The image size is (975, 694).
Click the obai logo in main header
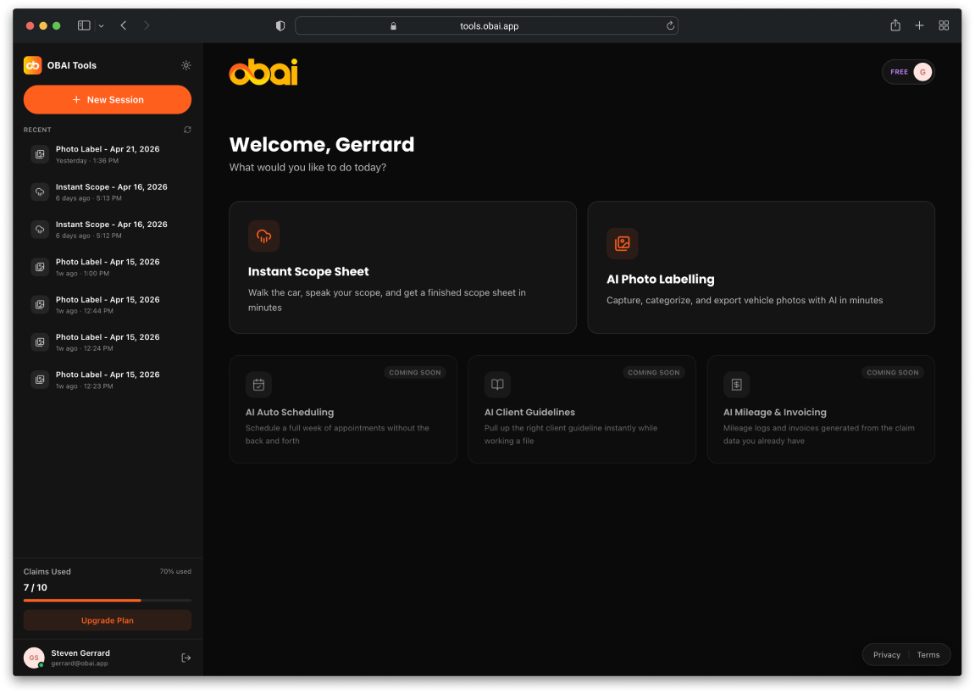[x=263, y=72]
